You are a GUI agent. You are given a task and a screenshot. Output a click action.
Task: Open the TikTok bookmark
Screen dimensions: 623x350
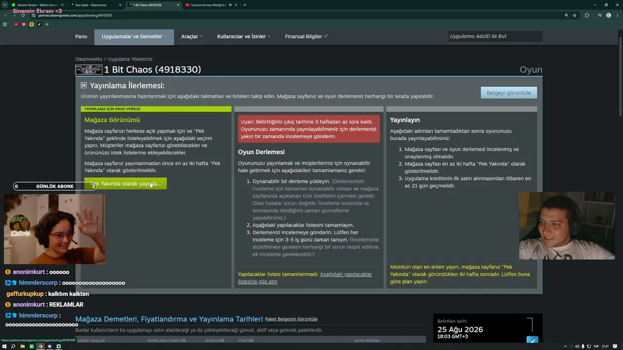pyautogui.click(x=39, y=24)
